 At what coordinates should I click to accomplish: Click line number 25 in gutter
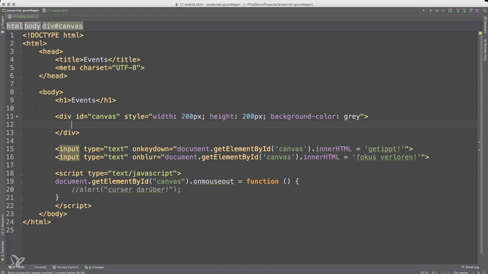click(10, 230)
